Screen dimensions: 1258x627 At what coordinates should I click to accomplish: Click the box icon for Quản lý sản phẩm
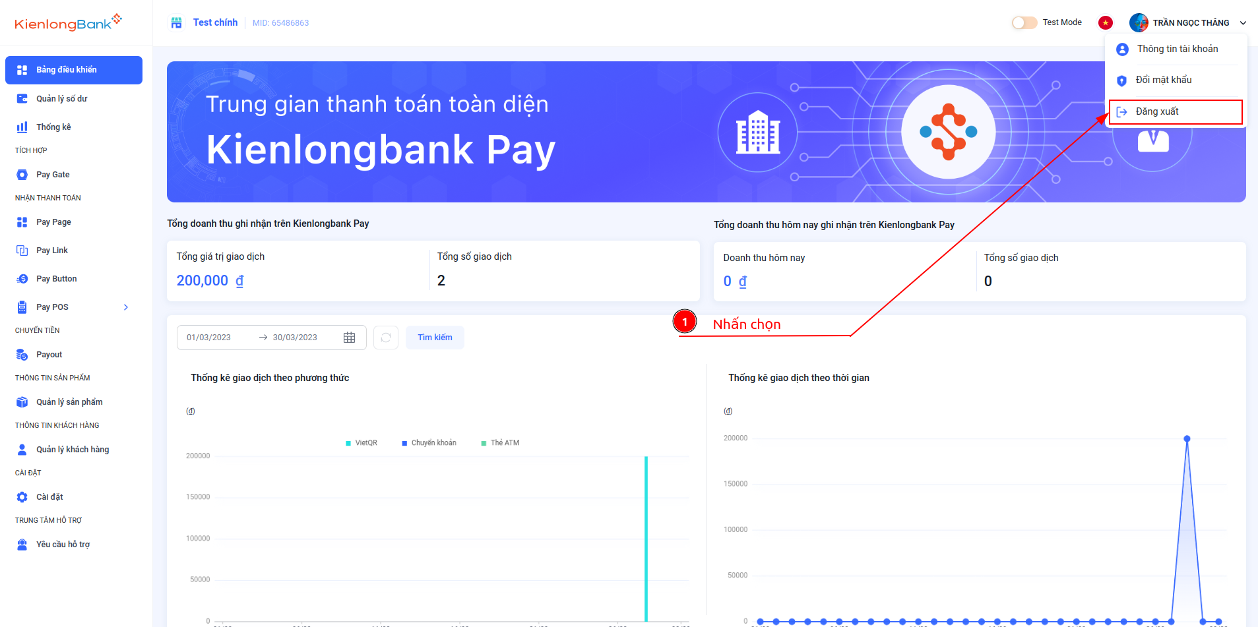click(x=22, y=402)
